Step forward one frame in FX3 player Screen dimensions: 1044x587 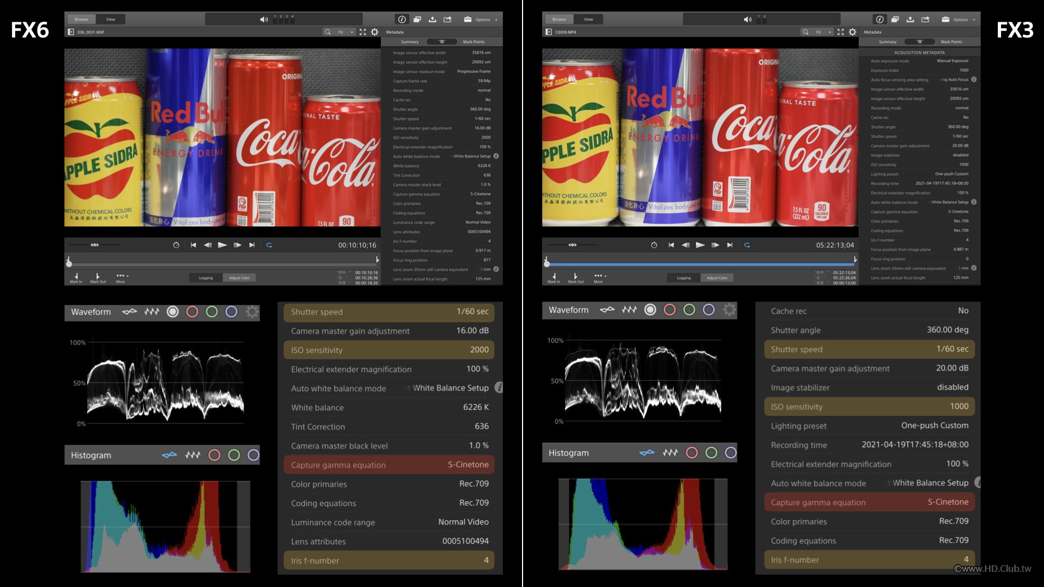point(715,245)
